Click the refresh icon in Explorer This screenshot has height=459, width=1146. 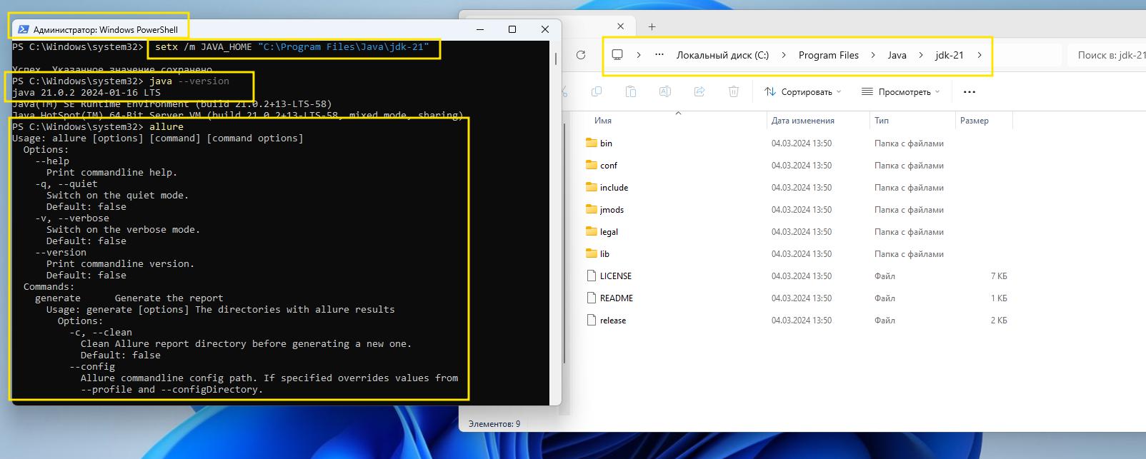click(581, 55)
